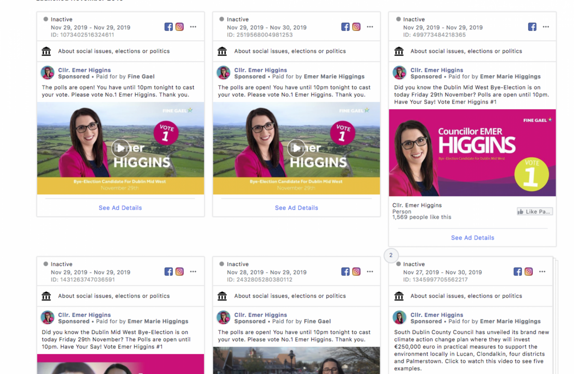Click the Like Page button
Image resolution: width=574 pixels, height=374 pixels.
click(x=535, y=211)
